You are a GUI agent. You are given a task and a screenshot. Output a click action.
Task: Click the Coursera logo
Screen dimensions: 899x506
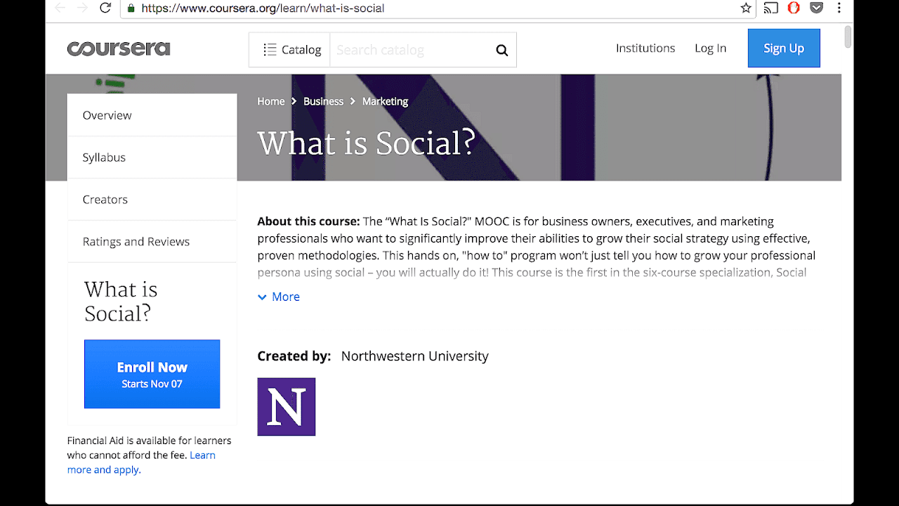(119, 48)
